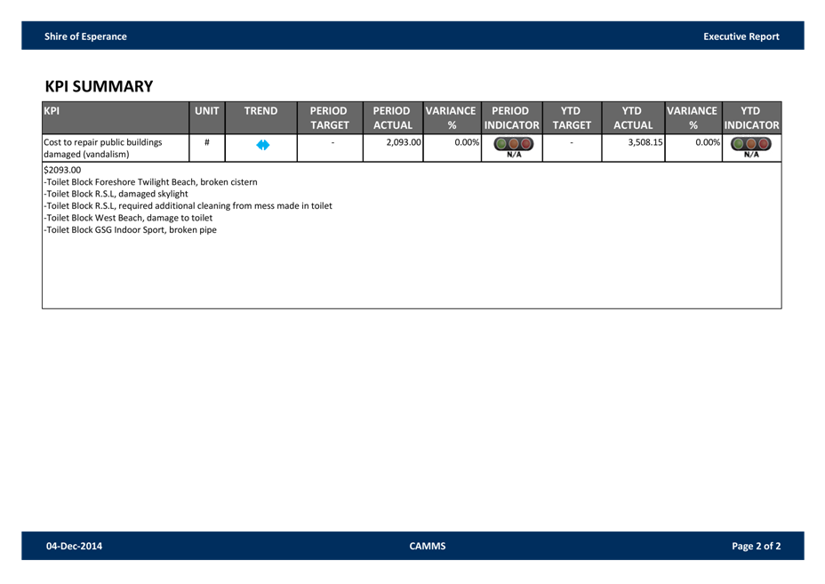Click the PERIOD ACTUAL column header
Viewport: 825px width, 584px height.
point(392,118)
